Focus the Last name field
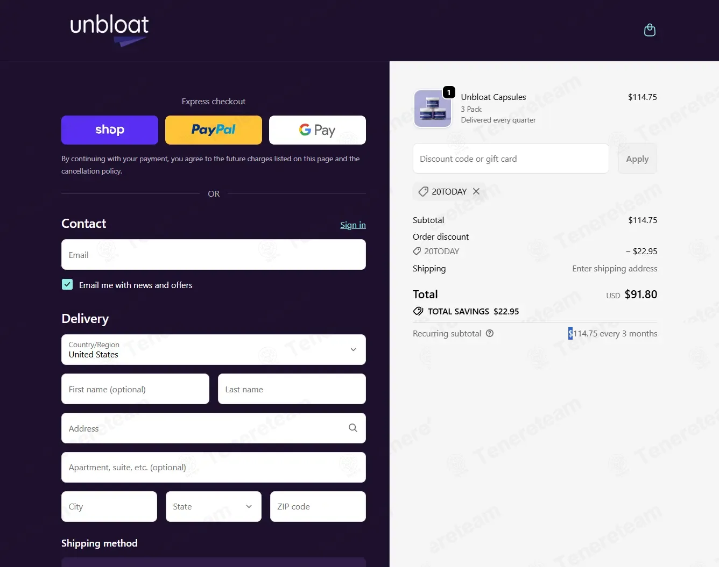Viewport: 719px width, 567px height. coord(292,389)
